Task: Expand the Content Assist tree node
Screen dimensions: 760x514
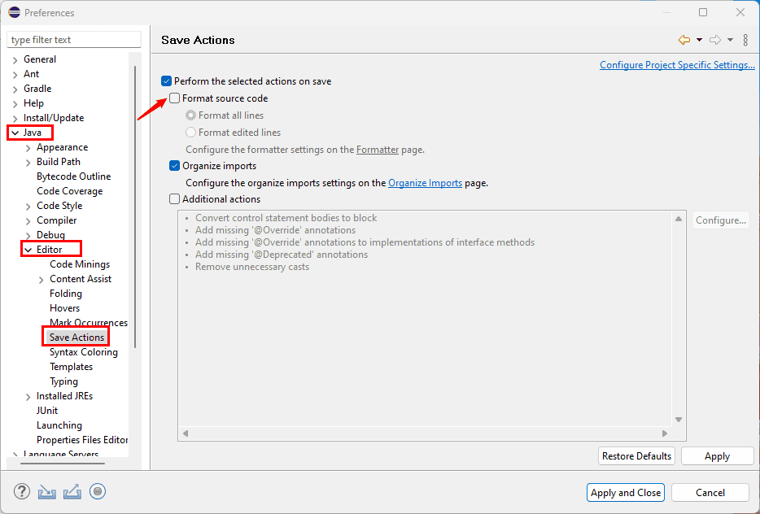Action: pyautogui.click(x=41, y=279)
